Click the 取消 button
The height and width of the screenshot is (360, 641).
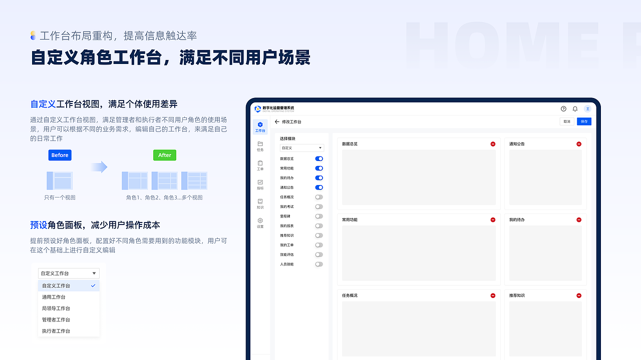tap(566, 121)
